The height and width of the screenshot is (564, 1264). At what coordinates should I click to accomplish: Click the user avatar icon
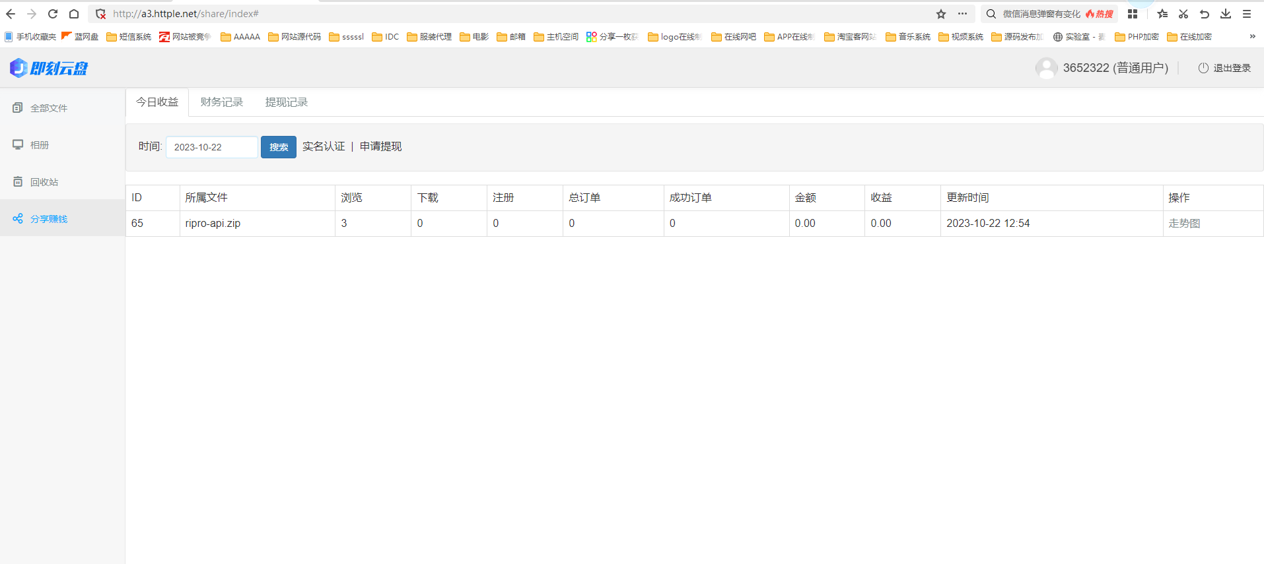(1046, 68)
